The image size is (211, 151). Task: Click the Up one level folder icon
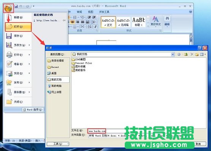pos(186,54)
